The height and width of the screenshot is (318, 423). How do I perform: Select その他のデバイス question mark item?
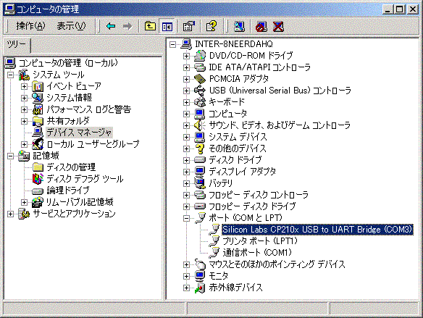pos(238,148)
